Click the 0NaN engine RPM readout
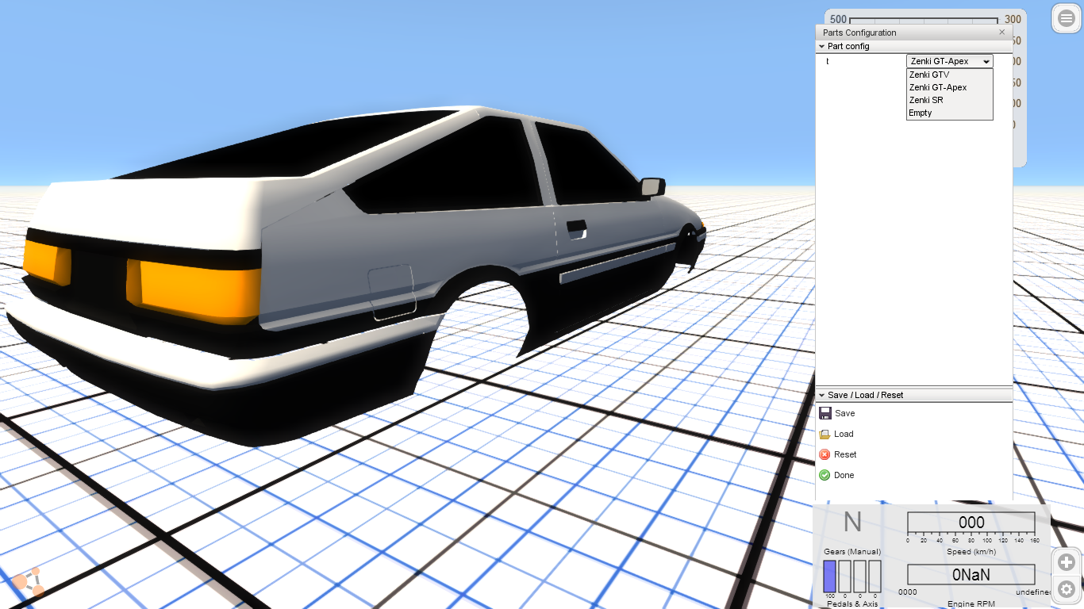The height and width of the screenshot is (609, 1084). [x=971, y=575]
